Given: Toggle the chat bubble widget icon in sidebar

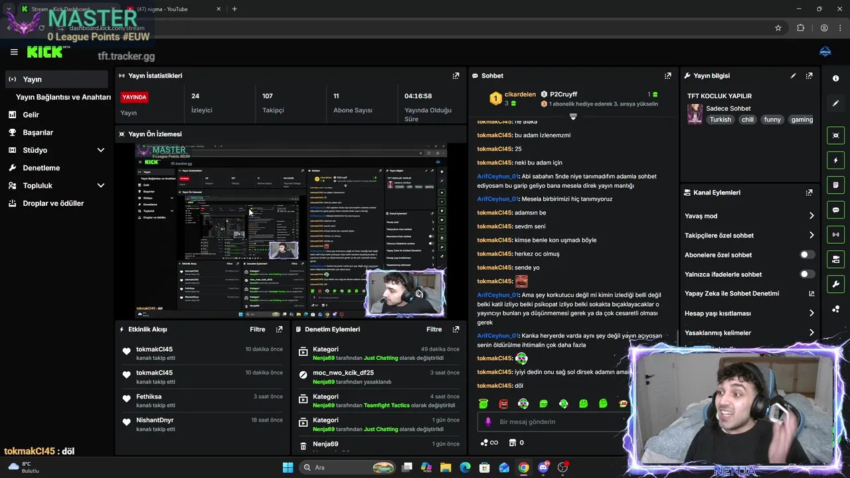Looking at the screenshot, I should pyautogui.click(x=835, y=210).
